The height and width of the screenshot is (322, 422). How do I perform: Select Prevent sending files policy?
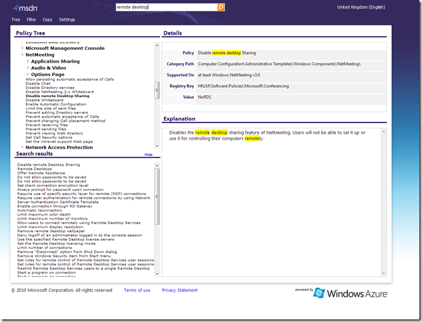pos(46,129)
